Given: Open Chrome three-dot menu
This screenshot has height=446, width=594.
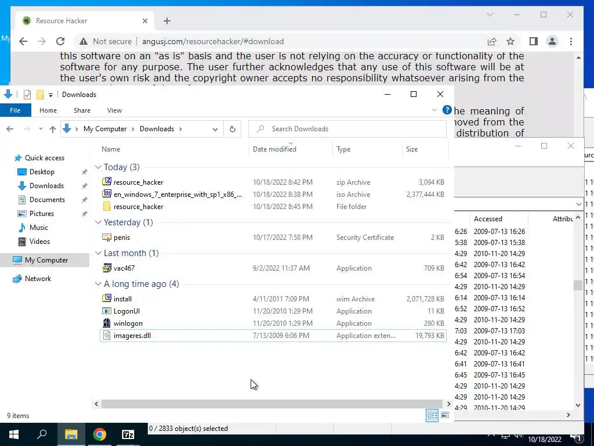Looking at the screenshot, I should click(x=571, y=41).
